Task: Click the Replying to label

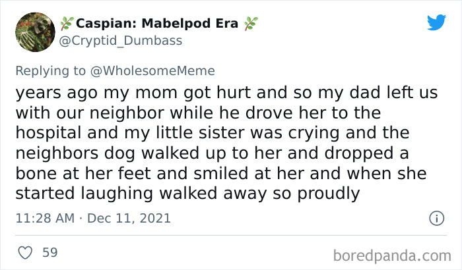Action: tap(50, 71)
